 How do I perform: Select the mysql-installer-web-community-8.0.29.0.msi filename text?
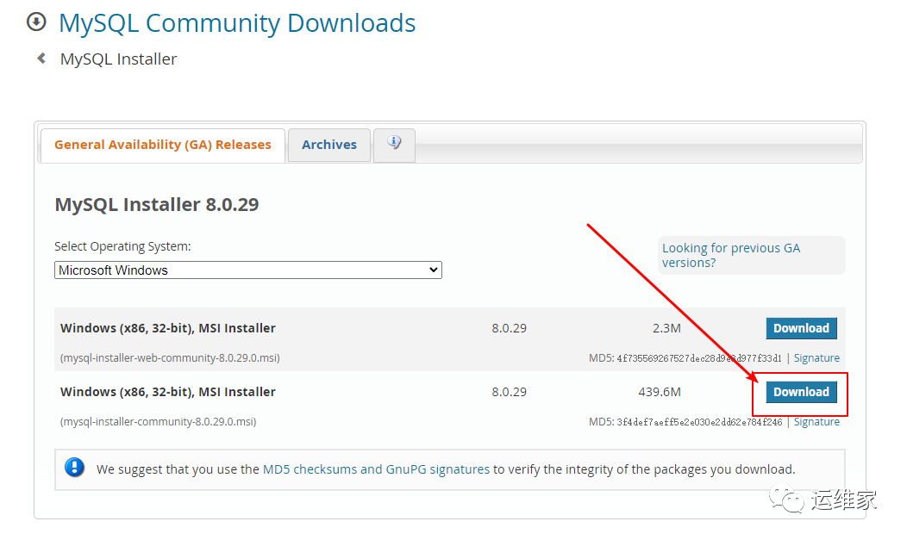coord(170,358)
